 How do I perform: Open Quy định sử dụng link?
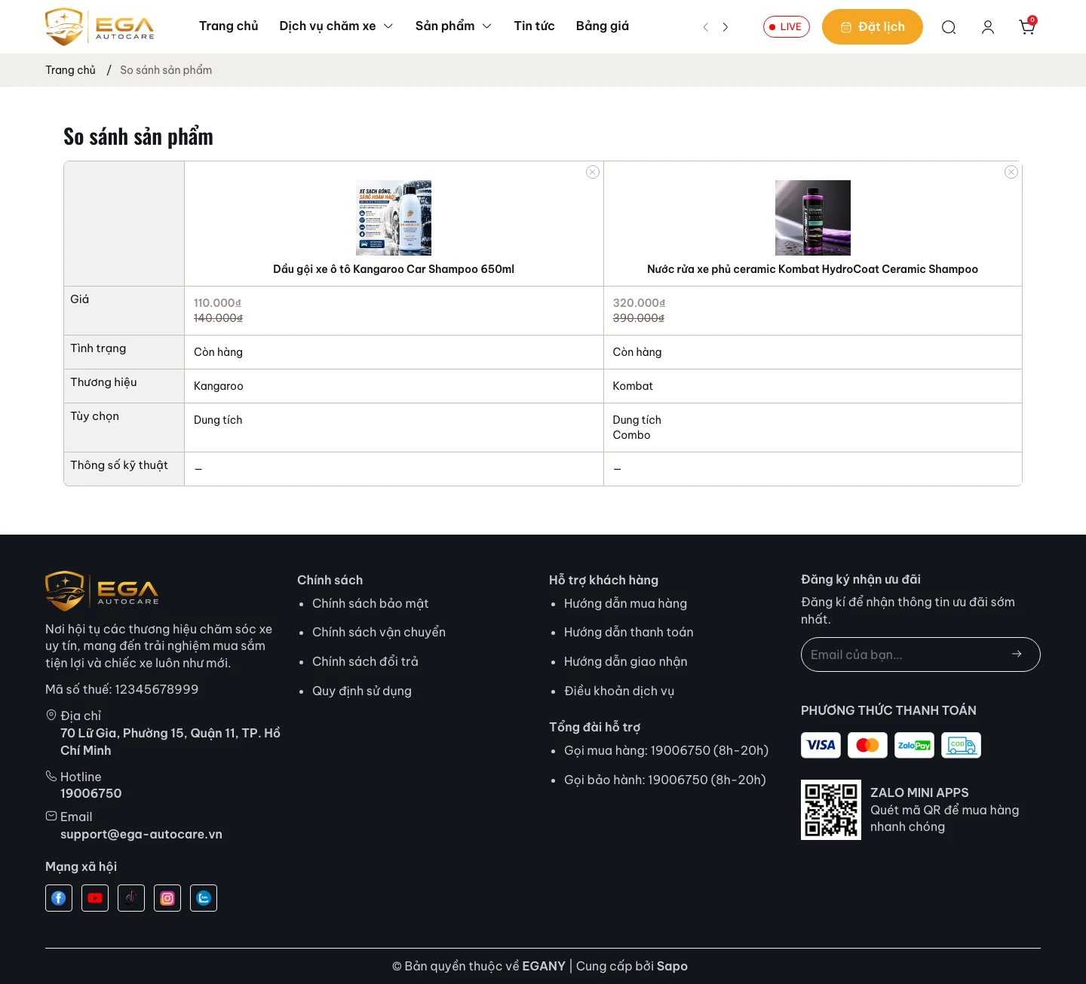[362, 691]
